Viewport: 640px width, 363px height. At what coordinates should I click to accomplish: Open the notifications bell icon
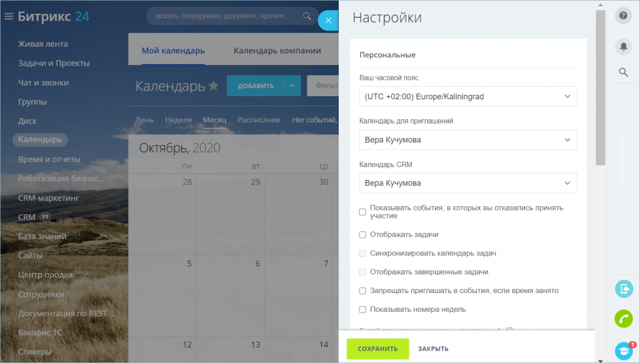coord(623,46)
